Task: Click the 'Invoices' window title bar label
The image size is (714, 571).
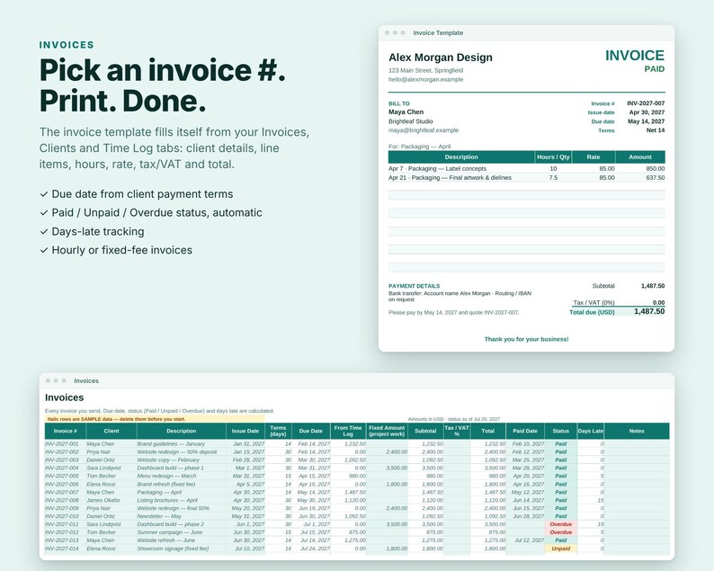Action: click(86, 380)
